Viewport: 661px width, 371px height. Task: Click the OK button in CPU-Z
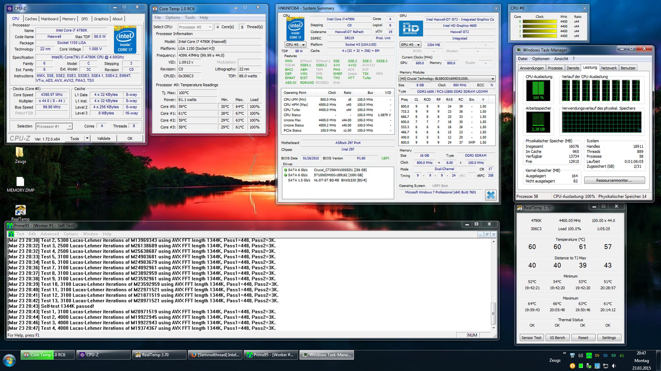[x=130, y=139]
